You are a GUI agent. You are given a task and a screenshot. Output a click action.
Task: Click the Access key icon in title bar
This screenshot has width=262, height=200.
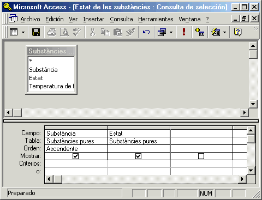(x=7, y=7)
